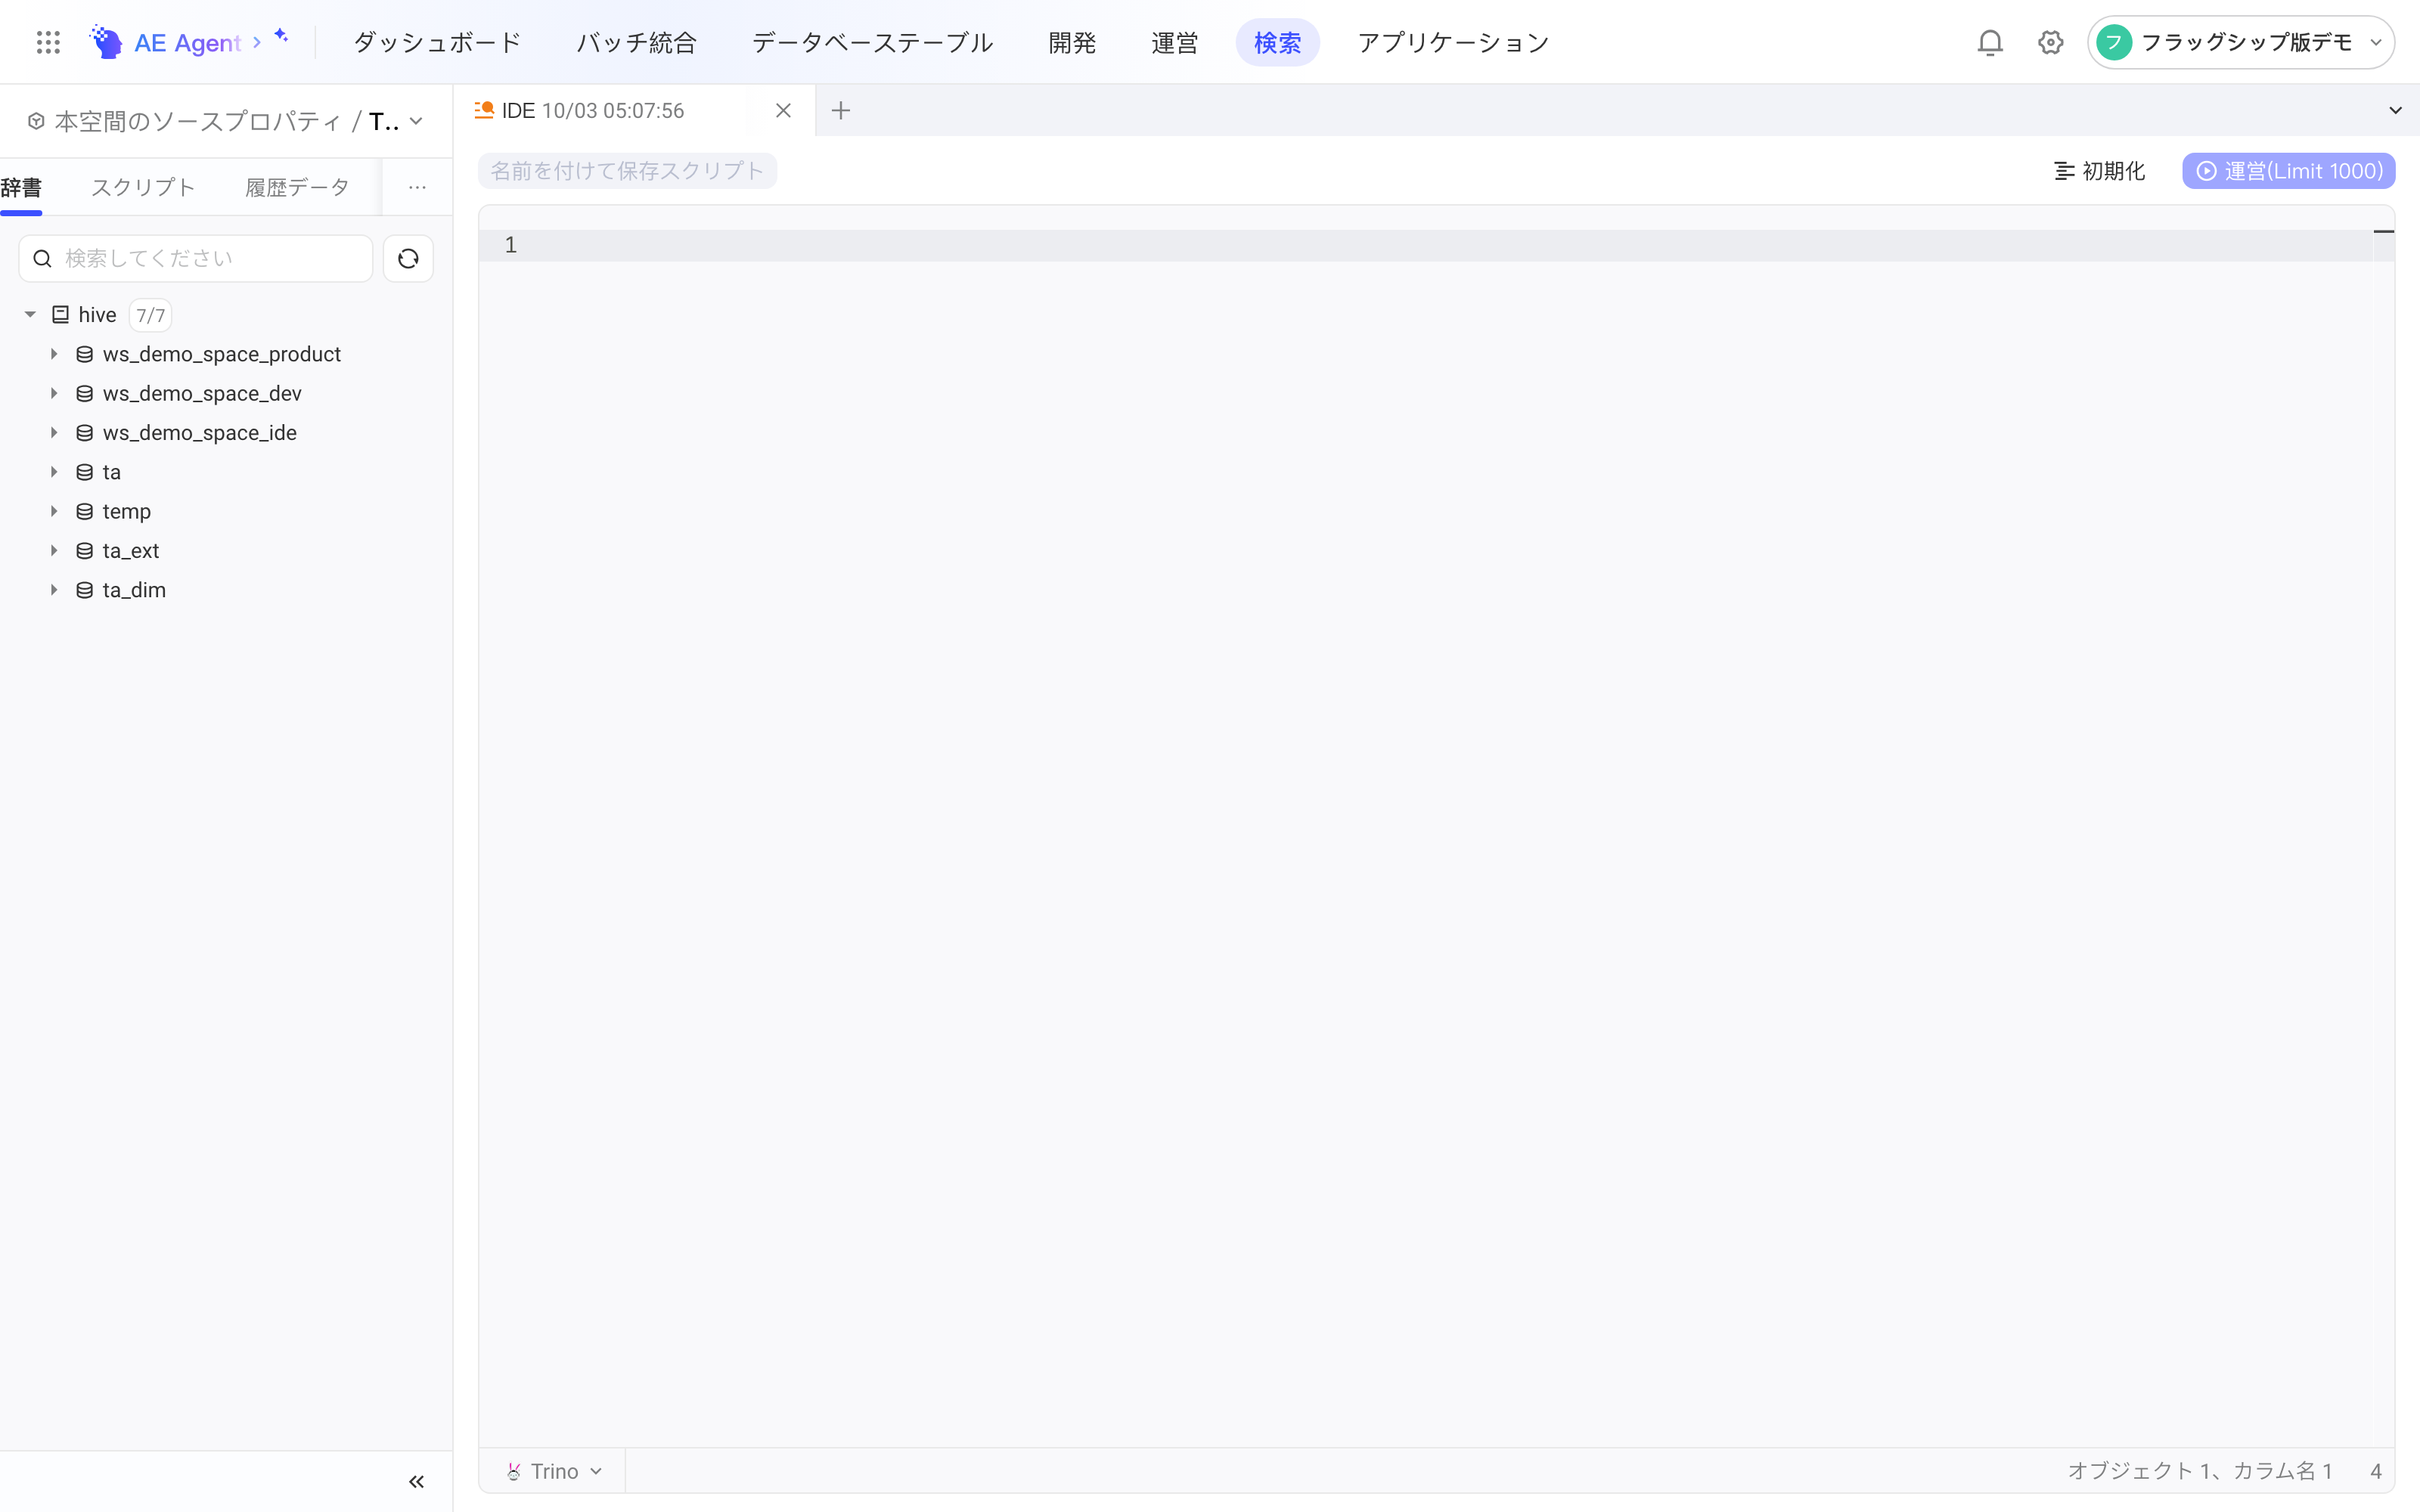Close the IDE 10/03 05:07:56 tab
The width and height of the screenshot is (2420, 1512).
tap(783, 110)
